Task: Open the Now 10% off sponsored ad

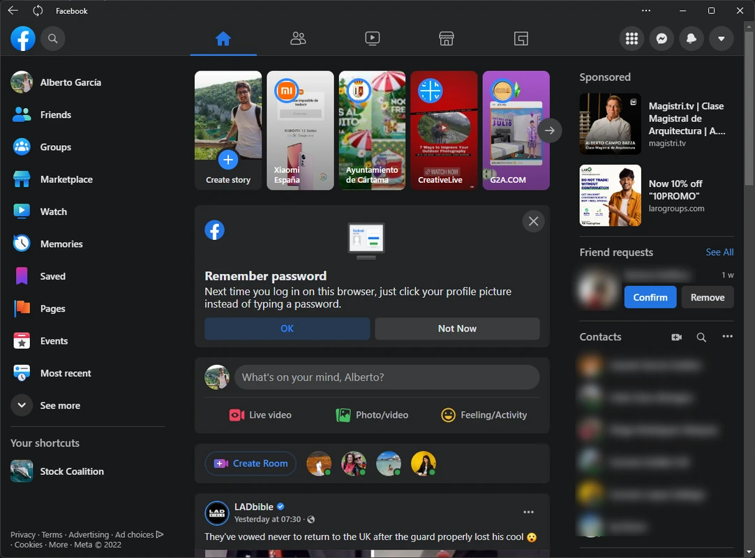Action: coord(657,195)
